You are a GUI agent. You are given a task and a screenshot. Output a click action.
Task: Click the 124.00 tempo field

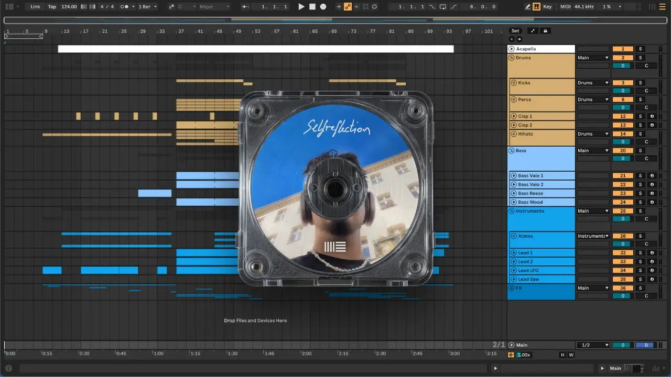coord(69,7)
